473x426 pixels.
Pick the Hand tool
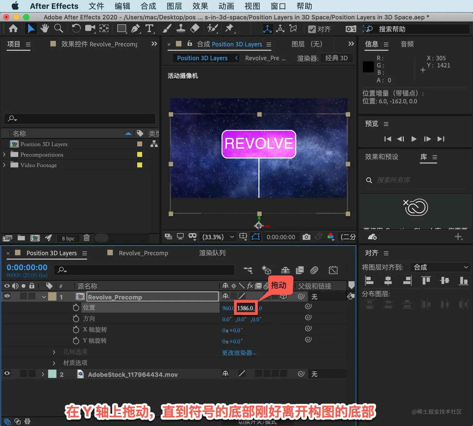pos(45,29)
